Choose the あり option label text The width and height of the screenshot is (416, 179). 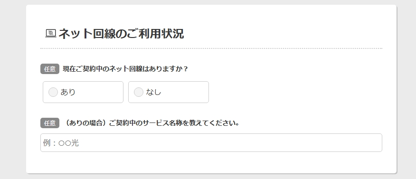coord(68,92)
